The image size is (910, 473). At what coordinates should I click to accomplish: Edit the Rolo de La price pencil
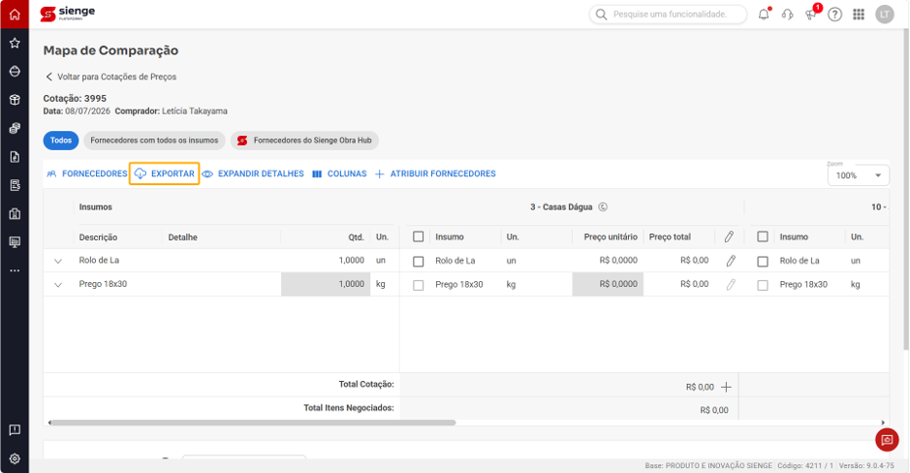(731, 261)
